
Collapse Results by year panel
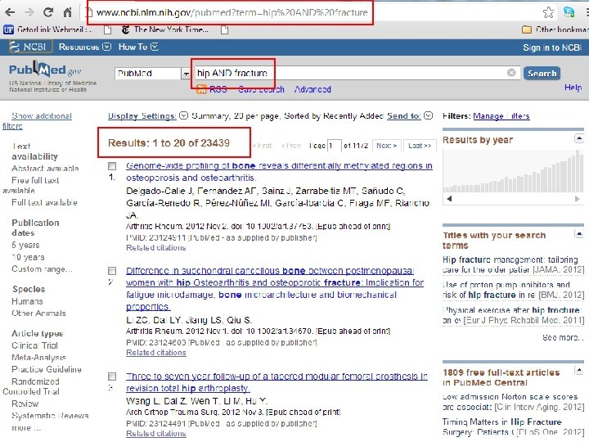click(x=579, y=138)
